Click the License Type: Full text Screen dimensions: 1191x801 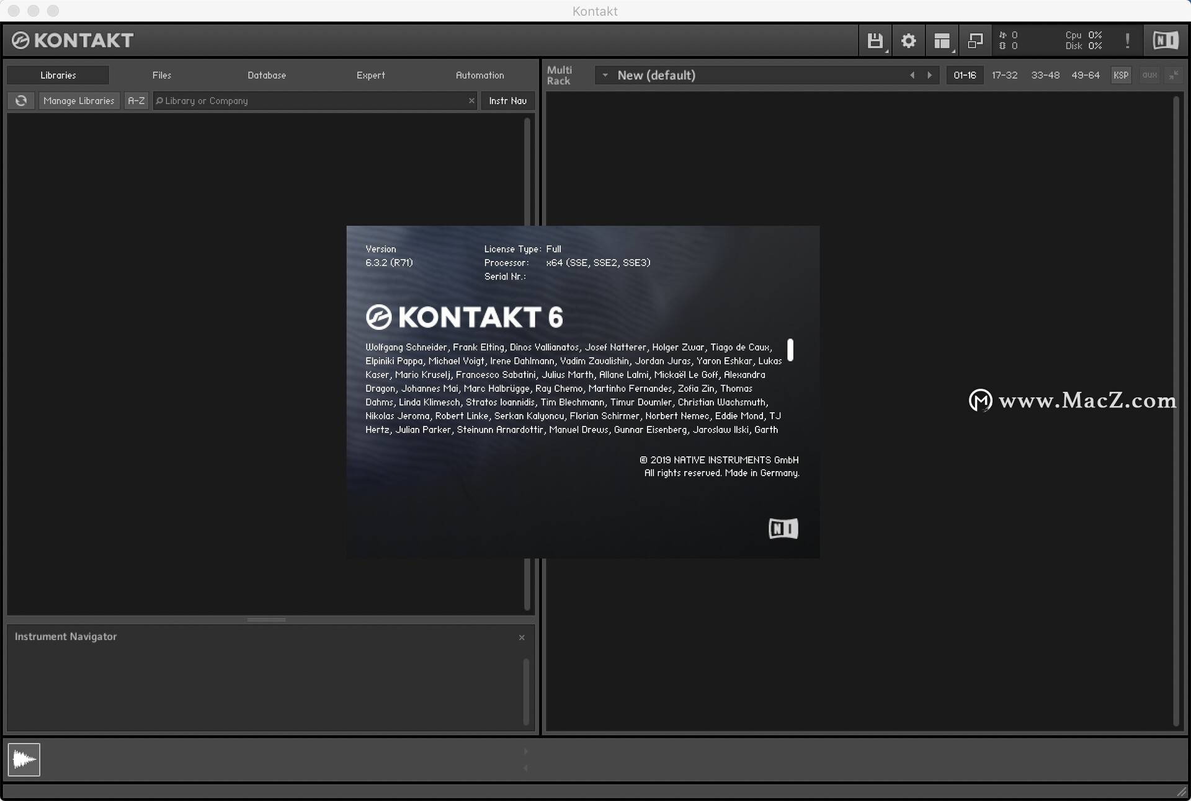(522, 249)
